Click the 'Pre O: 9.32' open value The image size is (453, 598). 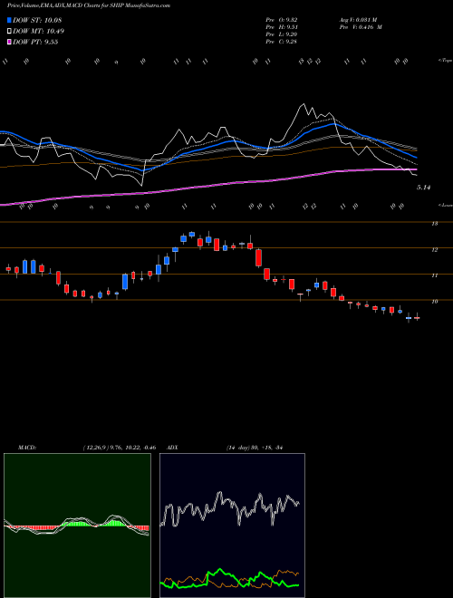pyautogui.click(x=282, y=20)
